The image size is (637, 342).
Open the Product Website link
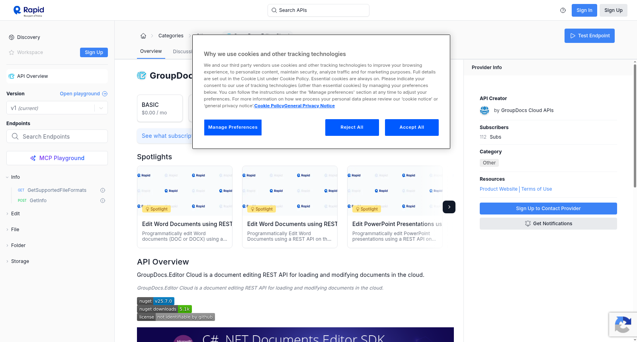(x=498, y=189)
